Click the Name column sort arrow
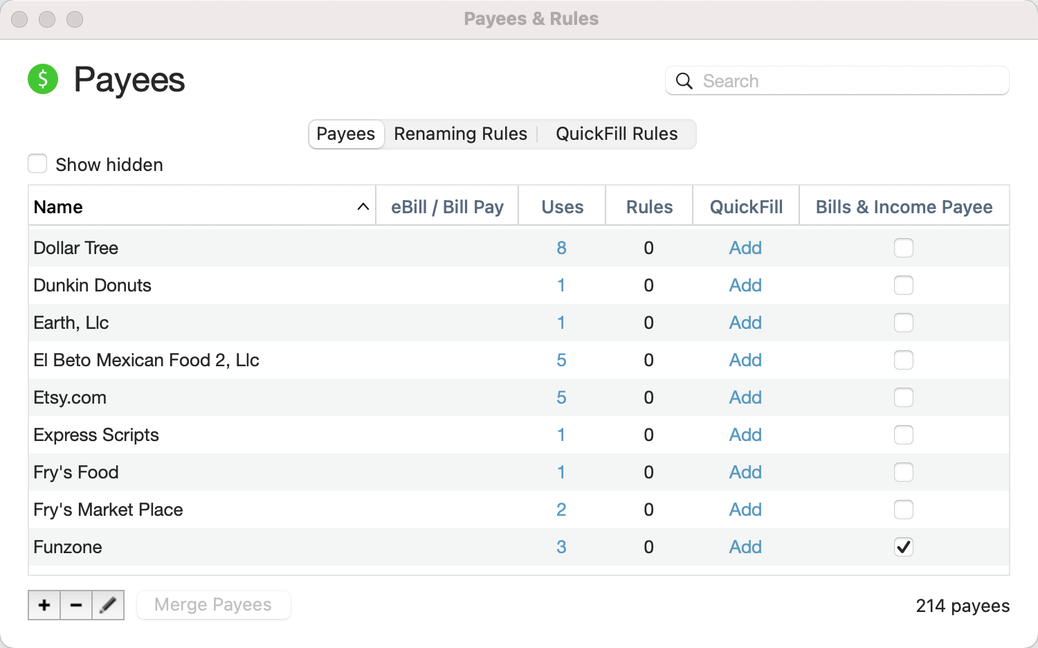The image size is (1038, 648). click(x=363, y=207)
